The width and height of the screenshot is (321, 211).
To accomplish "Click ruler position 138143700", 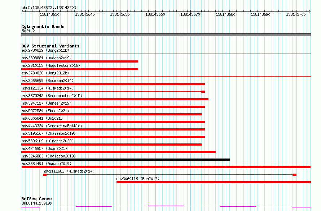I will pos(296,14).
